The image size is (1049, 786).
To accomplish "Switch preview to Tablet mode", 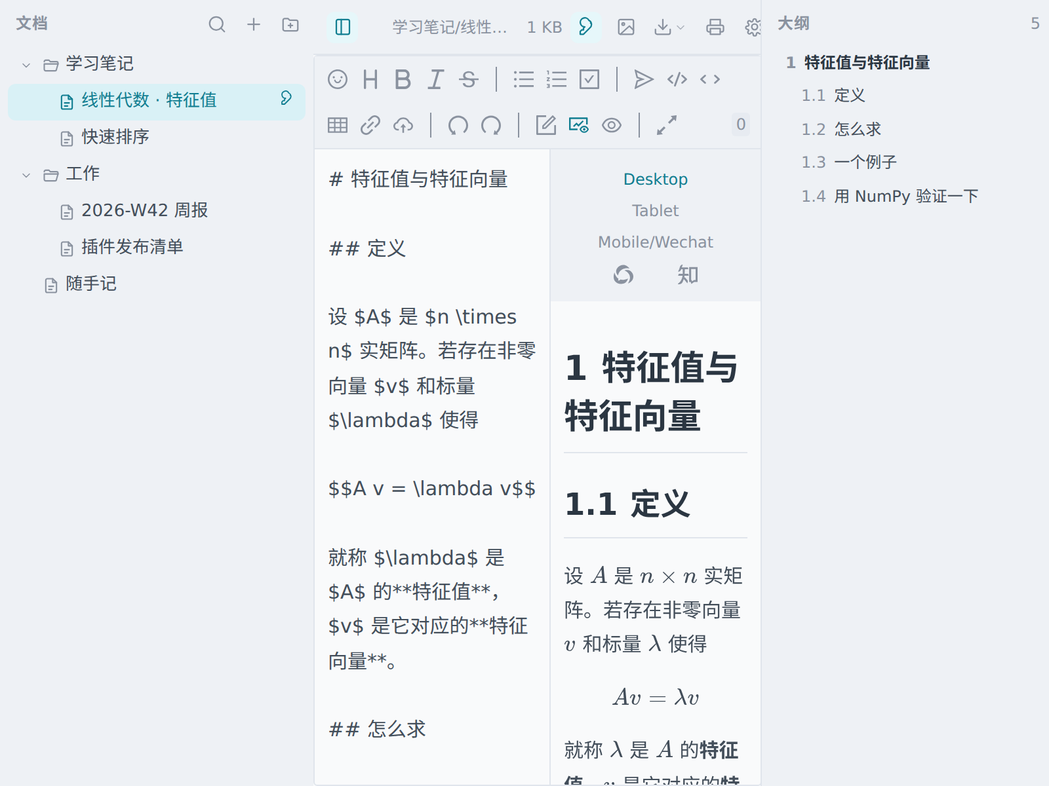I will (x=656, y=211).
